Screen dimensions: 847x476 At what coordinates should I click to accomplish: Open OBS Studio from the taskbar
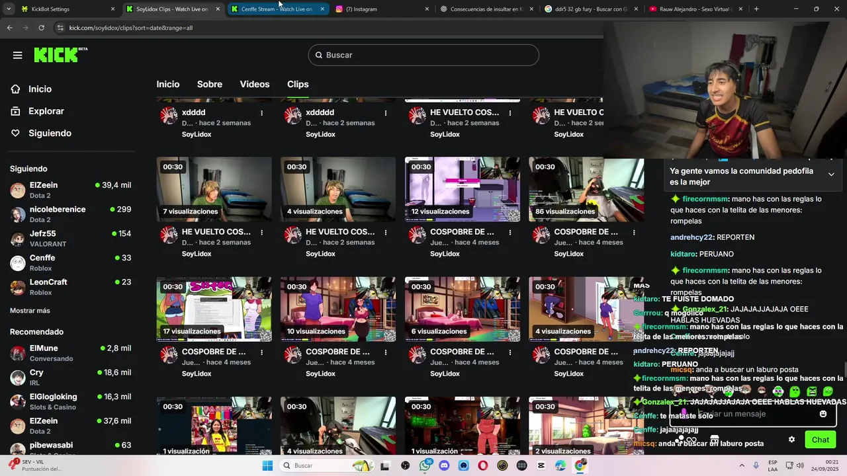point(406,465)
